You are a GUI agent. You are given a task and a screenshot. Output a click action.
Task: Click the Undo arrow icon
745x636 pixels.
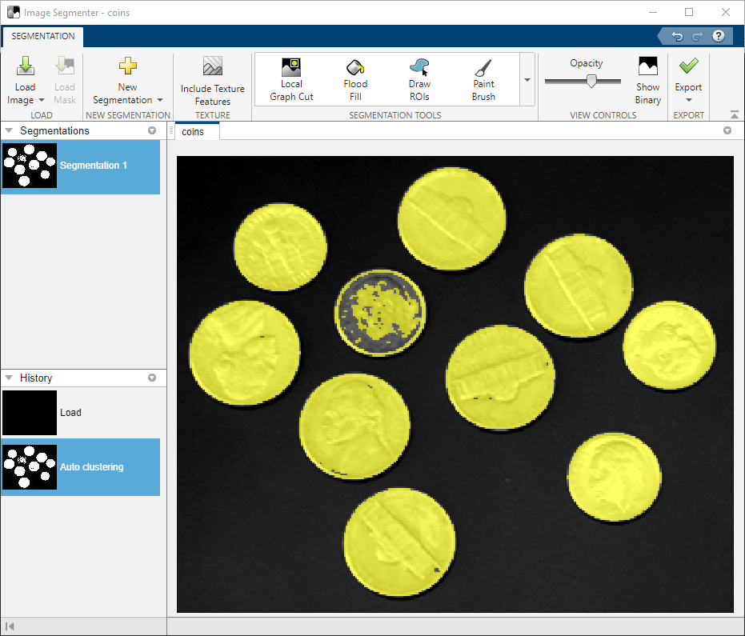(677, 37)
